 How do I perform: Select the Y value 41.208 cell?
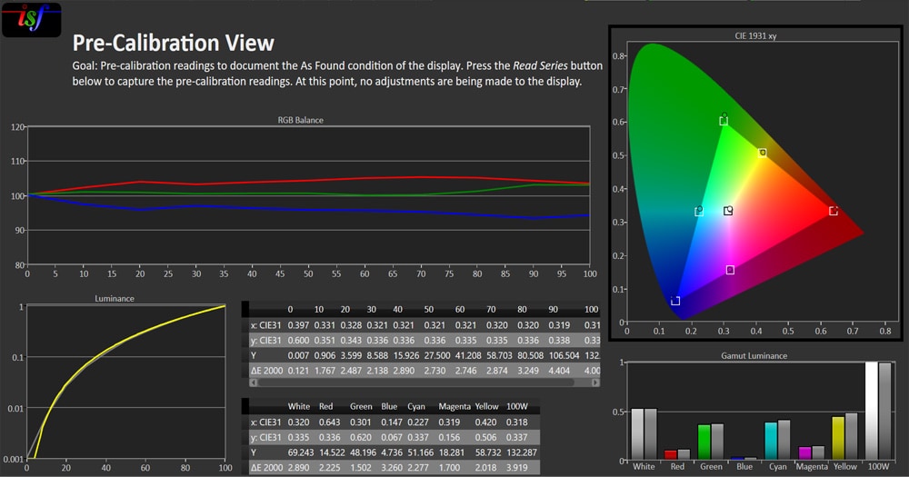pos(468,355)
